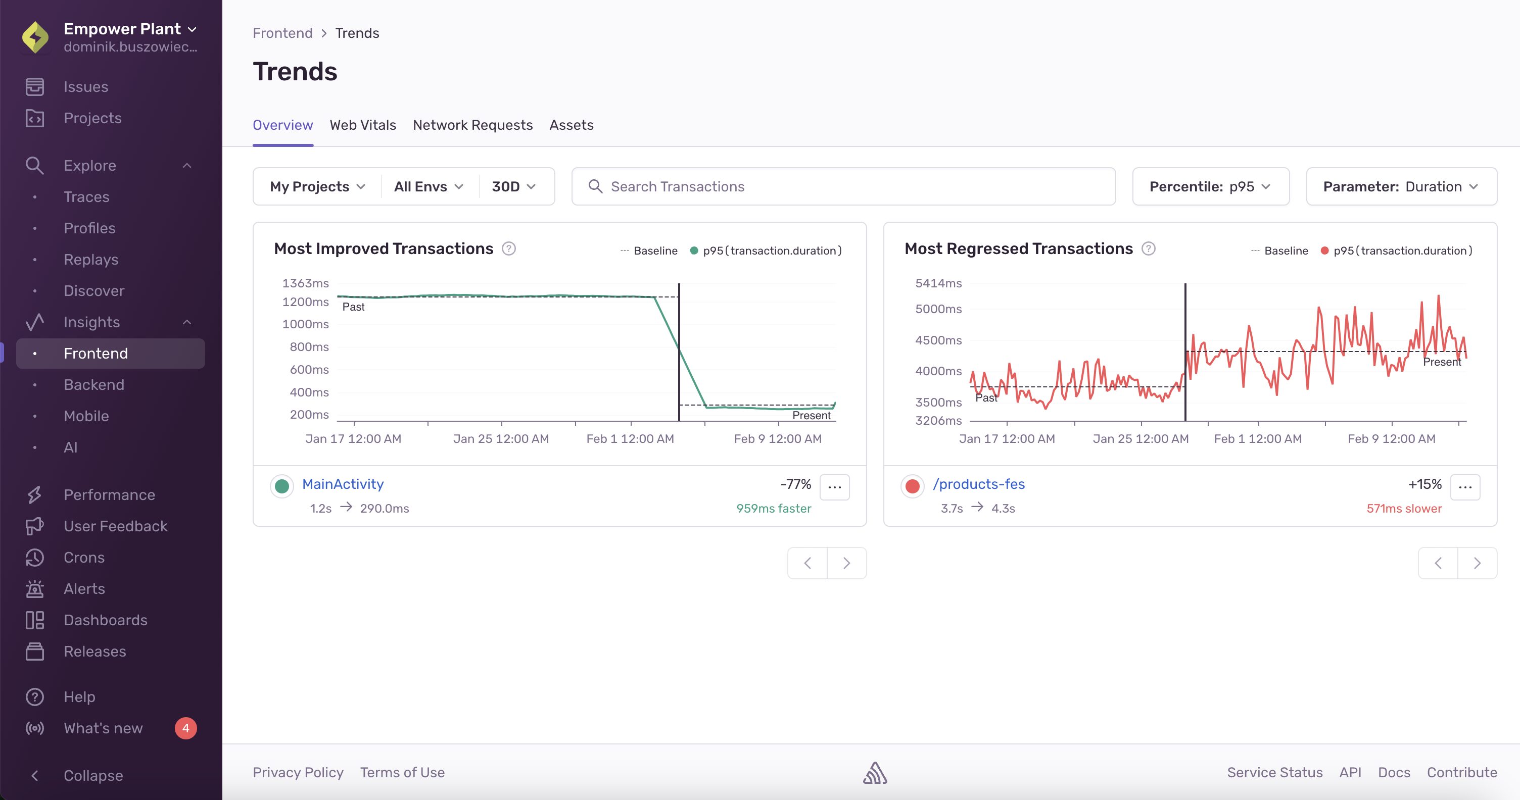Open Crons via its clock icon
Image resolution: width=1520 pixels, height=800 pixels.
(35, 557)
